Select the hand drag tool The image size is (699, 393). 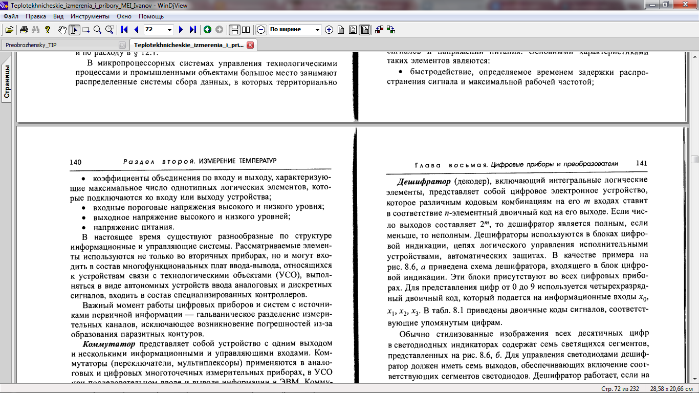point(62,30)
